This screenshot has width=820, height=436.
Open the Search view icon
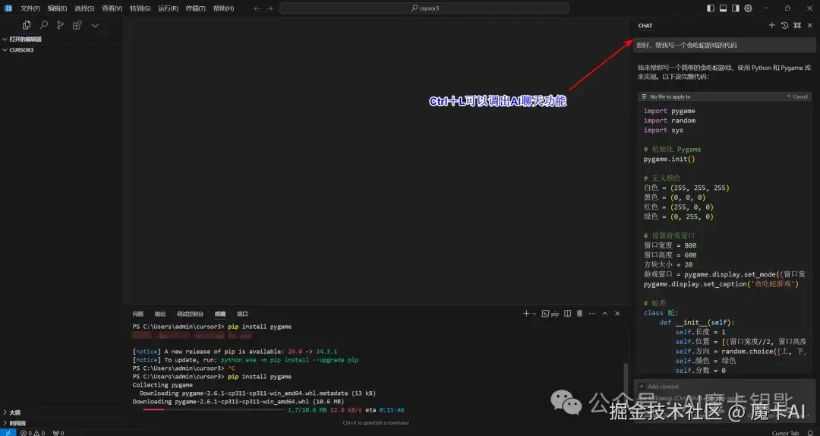(43, 24)
